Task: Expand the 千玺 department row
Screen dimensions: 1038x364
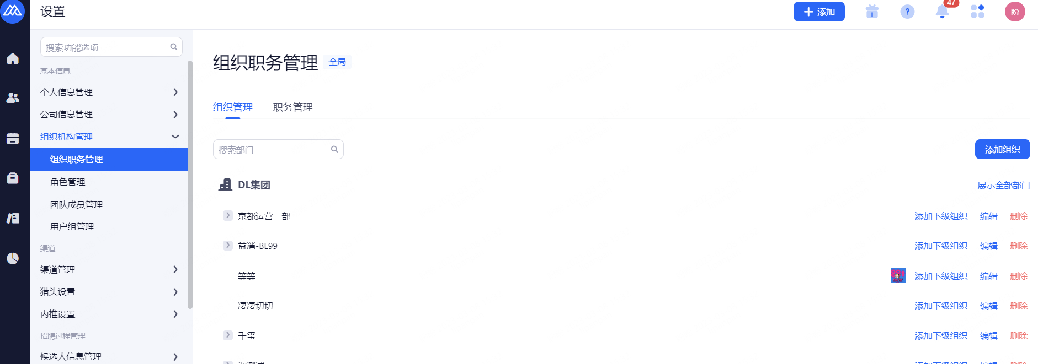Action: click(227, 335)
